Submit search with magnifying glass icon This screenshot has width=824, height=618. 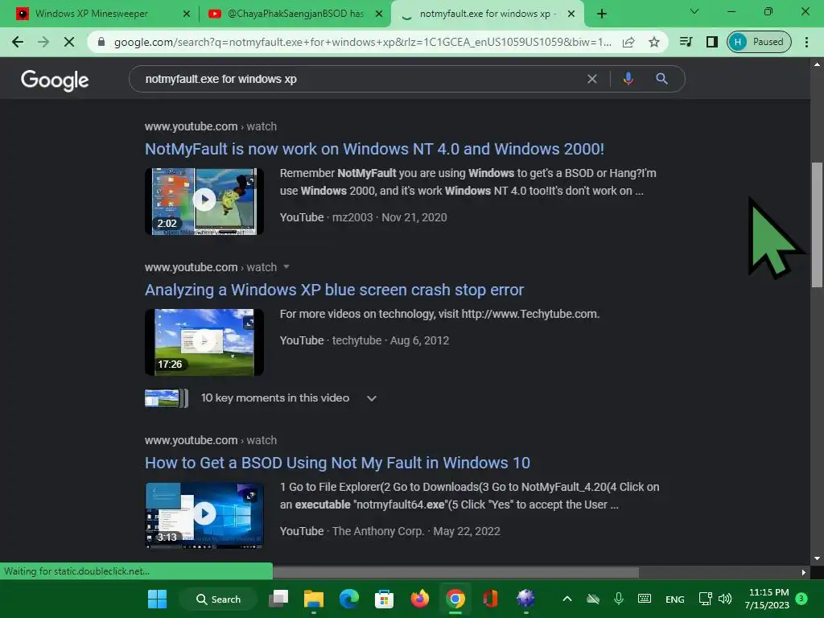(x=661, y=79)
